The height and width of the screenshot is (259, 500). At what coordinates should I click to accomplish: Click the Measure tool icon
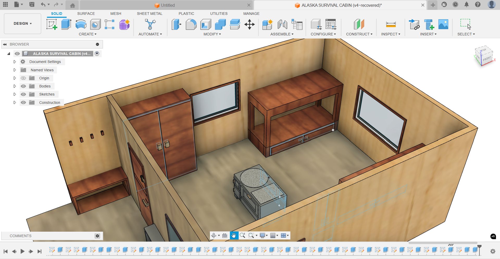click(391, 24)
